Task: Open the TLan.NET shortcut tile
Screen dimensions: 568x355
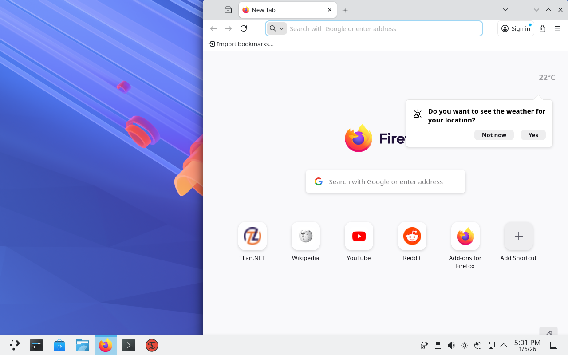Action: pyautogui.click(x=252, y=237)
